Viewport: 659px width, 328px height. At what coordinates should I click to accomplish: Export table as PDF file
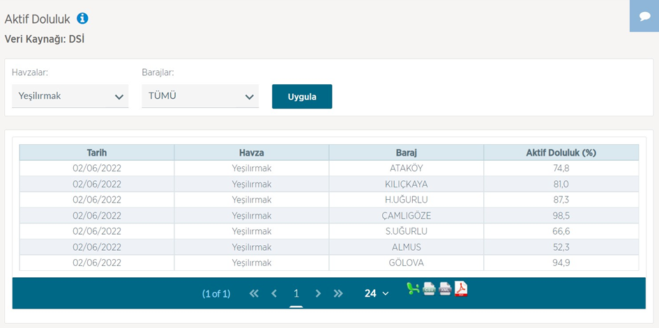461,289
